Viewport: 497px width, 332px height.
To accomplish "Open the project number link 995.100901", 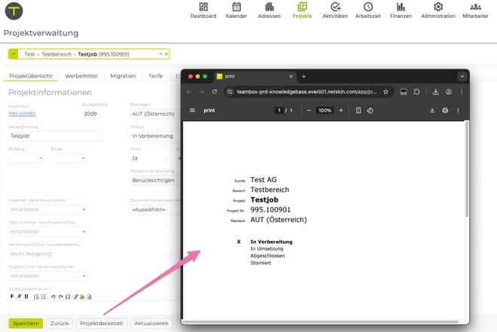I will click(x=22, y=114).
